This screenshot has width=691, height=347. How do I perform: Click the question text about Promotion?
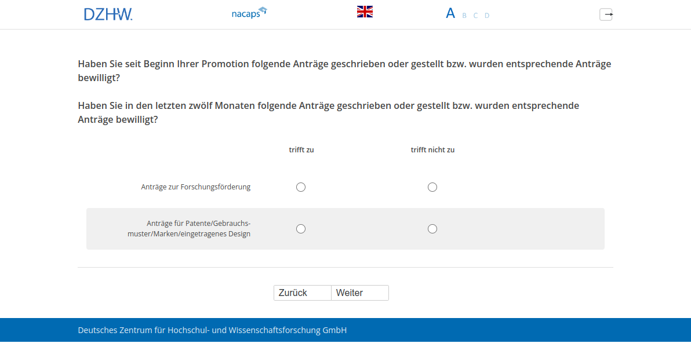coord(344,71)
